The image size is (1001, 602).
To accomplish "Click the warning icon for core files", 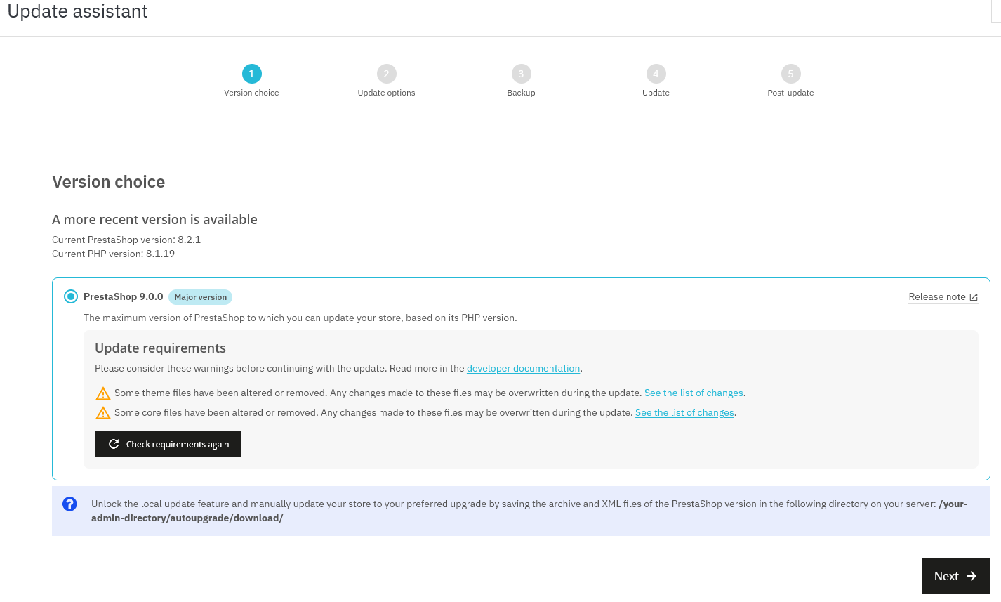I will tap(103, 412).
